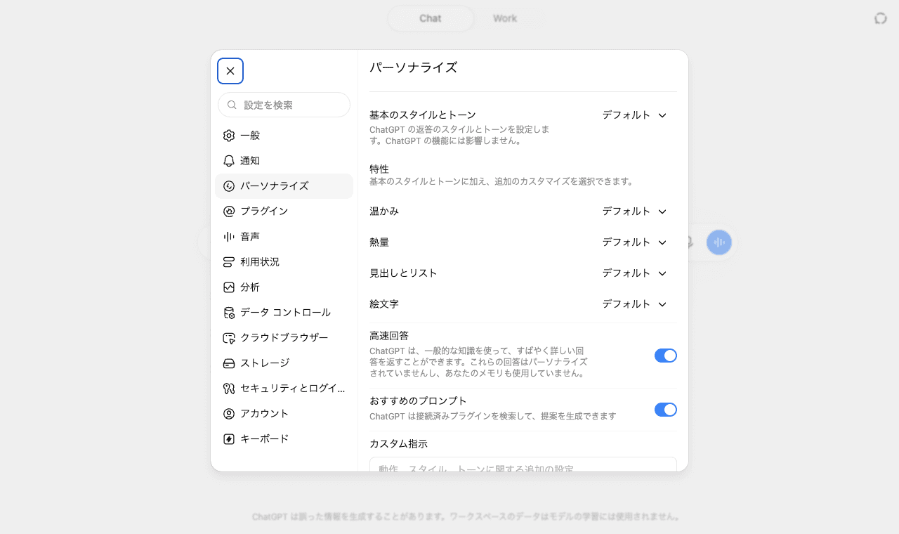Click the cloud browser icon beside クラウドブラウザー
Screen dimensions: 899x534
pos(229,338)
